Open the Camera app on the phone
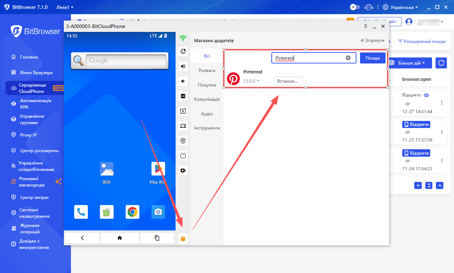The image size is (454, 273). pos(158,212)
